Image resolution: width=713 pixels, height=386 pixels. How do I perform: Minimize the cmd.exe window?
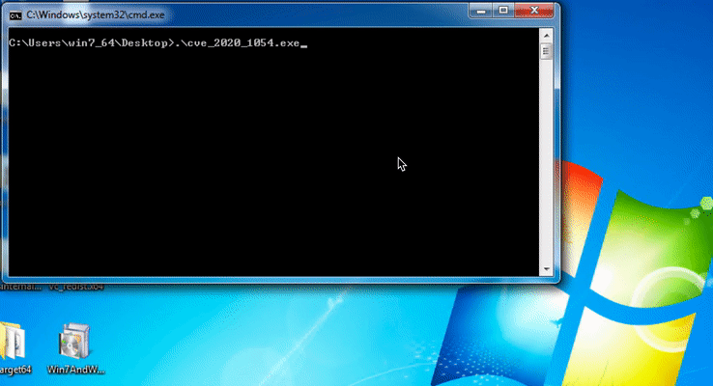coord(480,11)
